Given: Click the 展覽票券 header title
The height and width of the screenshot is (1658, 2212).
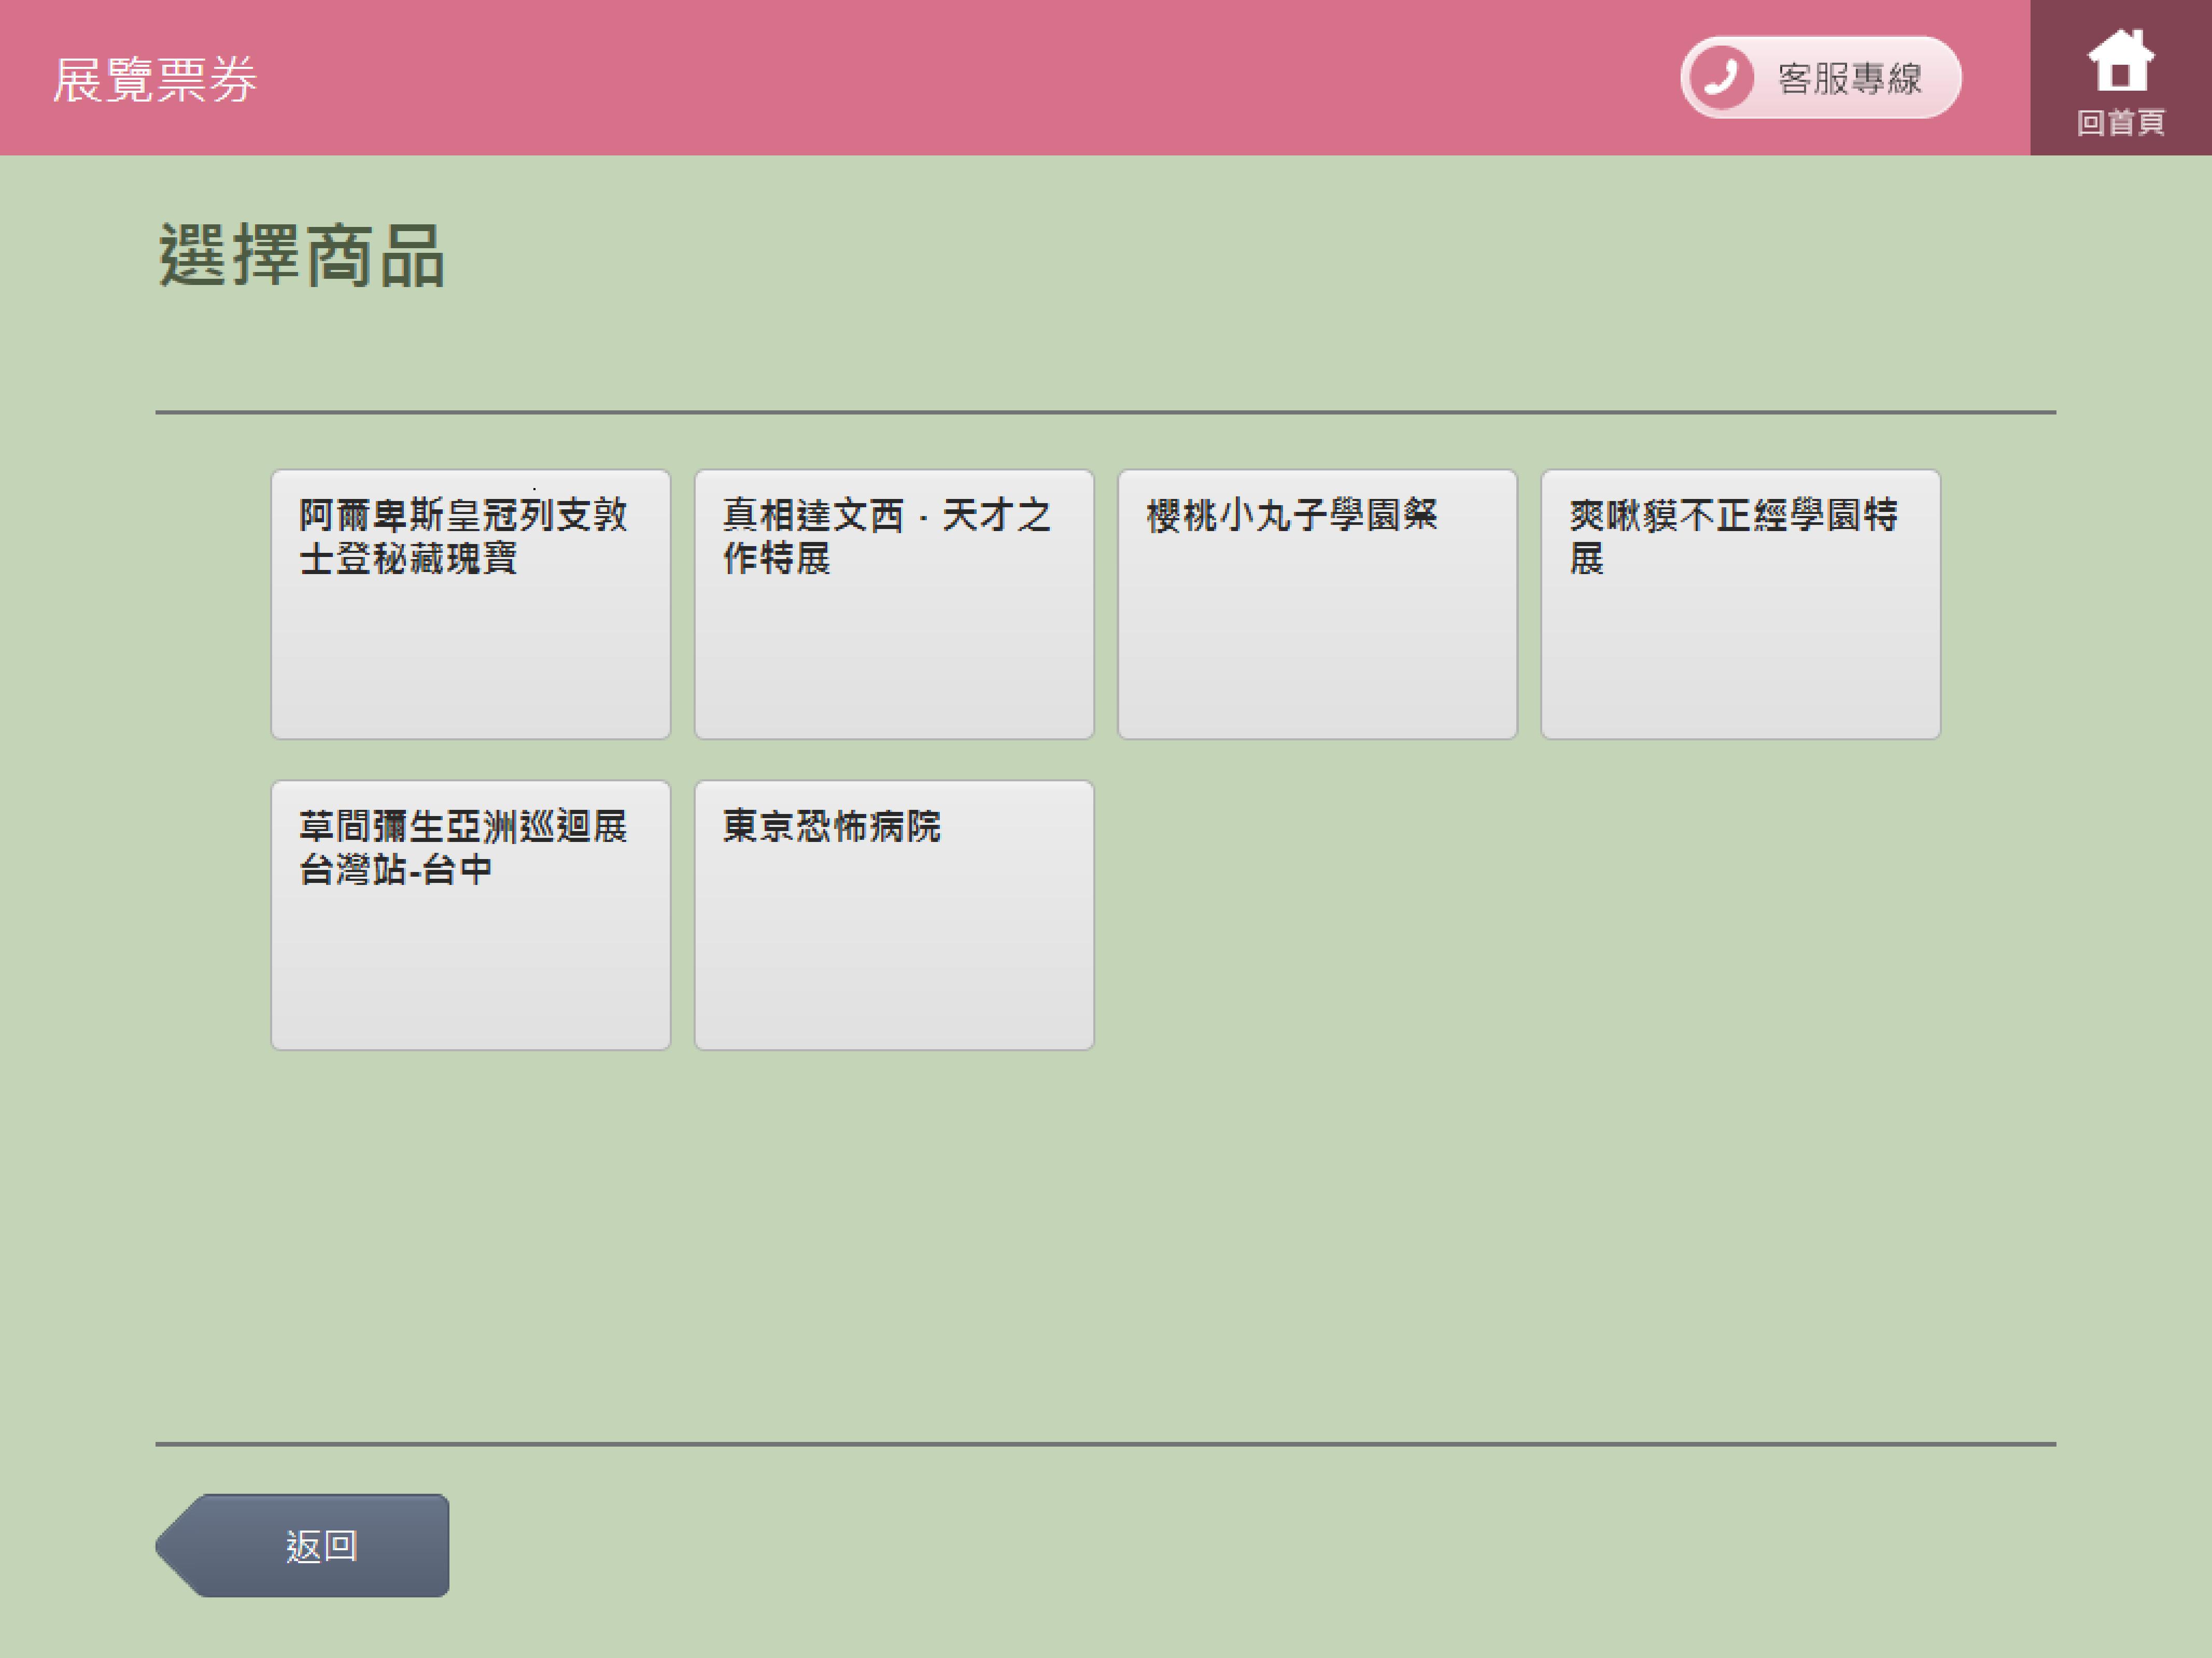Looking at the screenshot, I should click(155, 80).
